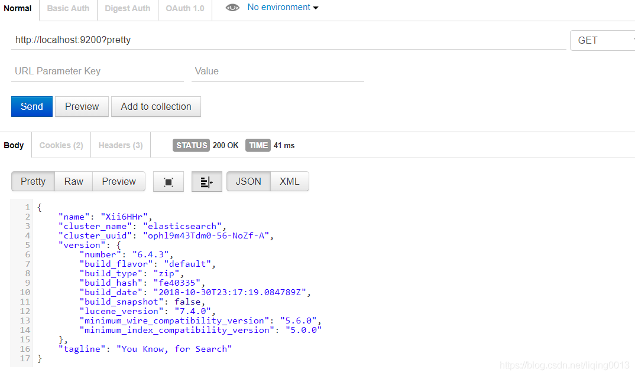Switch to Normal auth tab
Screen dimensions: 635x376
coord(18,8)
